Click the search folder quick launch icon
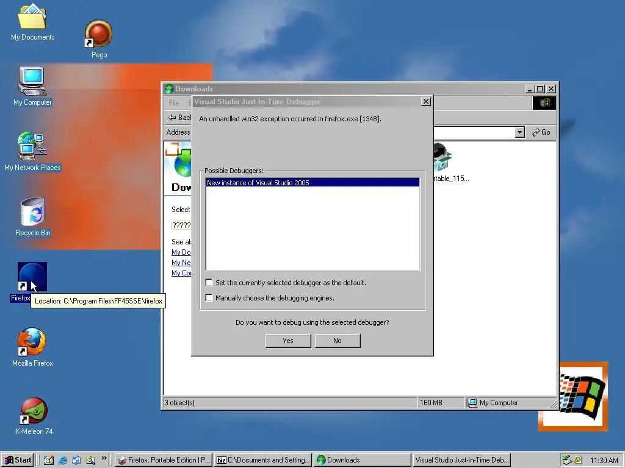 point(90,460)
